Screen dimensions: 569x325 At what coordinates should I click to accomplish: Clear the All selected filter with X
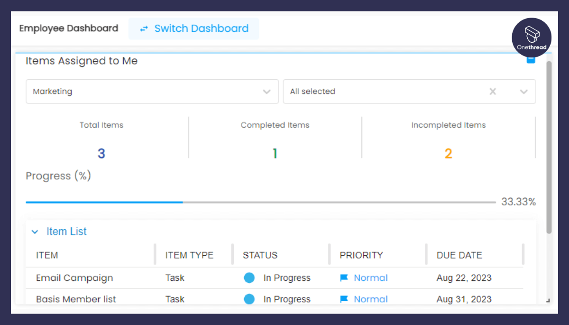tap(493, 92)
